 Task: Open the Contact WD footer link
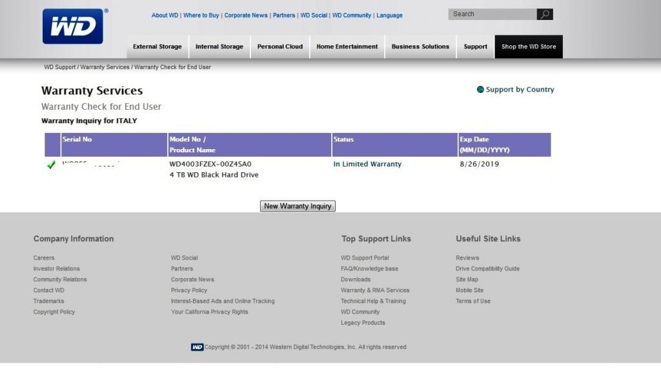(49, 290)
